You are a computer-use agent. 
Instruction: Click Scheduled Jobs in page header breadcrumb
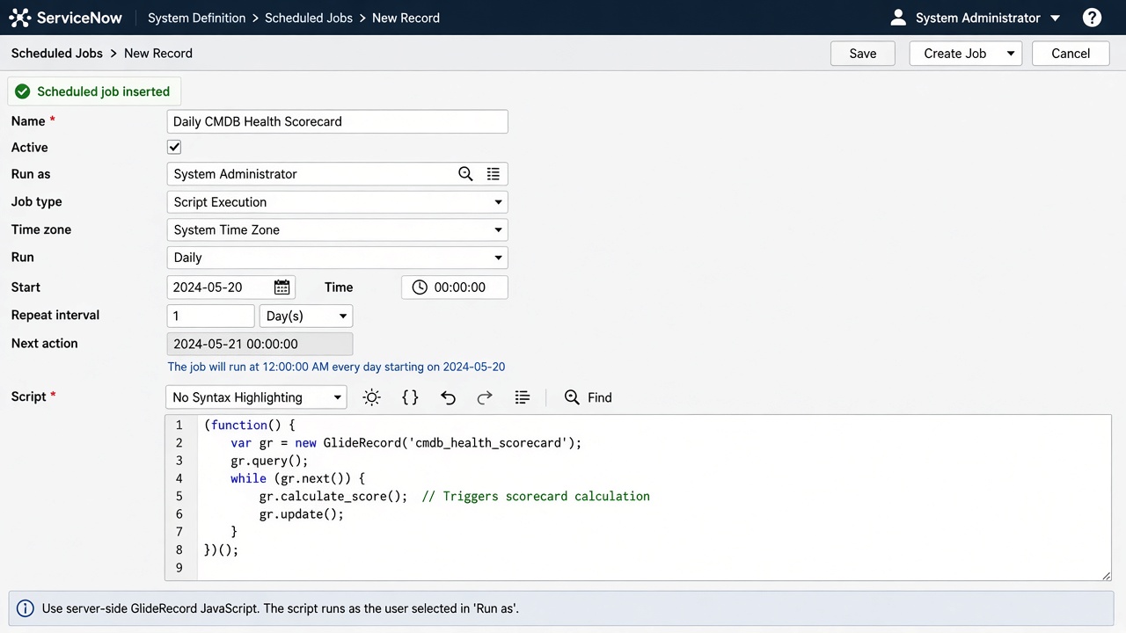(57, 54)
